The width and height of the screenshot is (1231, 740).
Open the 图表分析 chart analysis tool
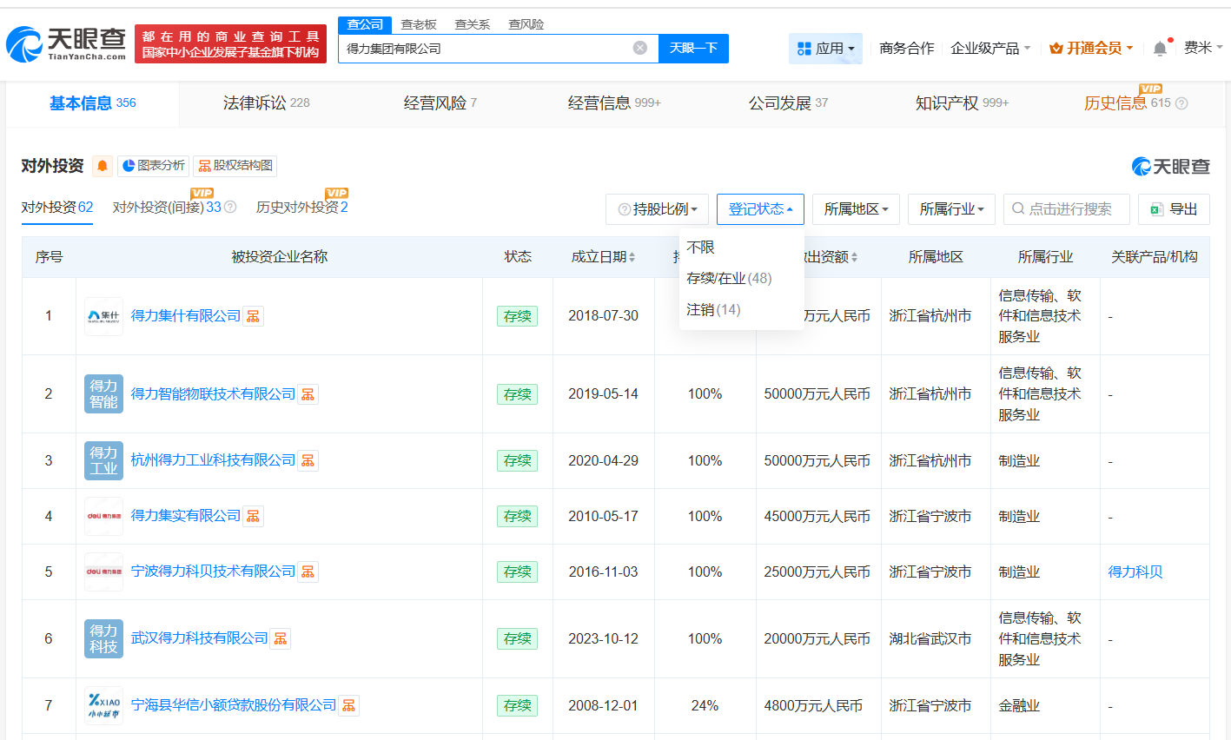(155, 166)
